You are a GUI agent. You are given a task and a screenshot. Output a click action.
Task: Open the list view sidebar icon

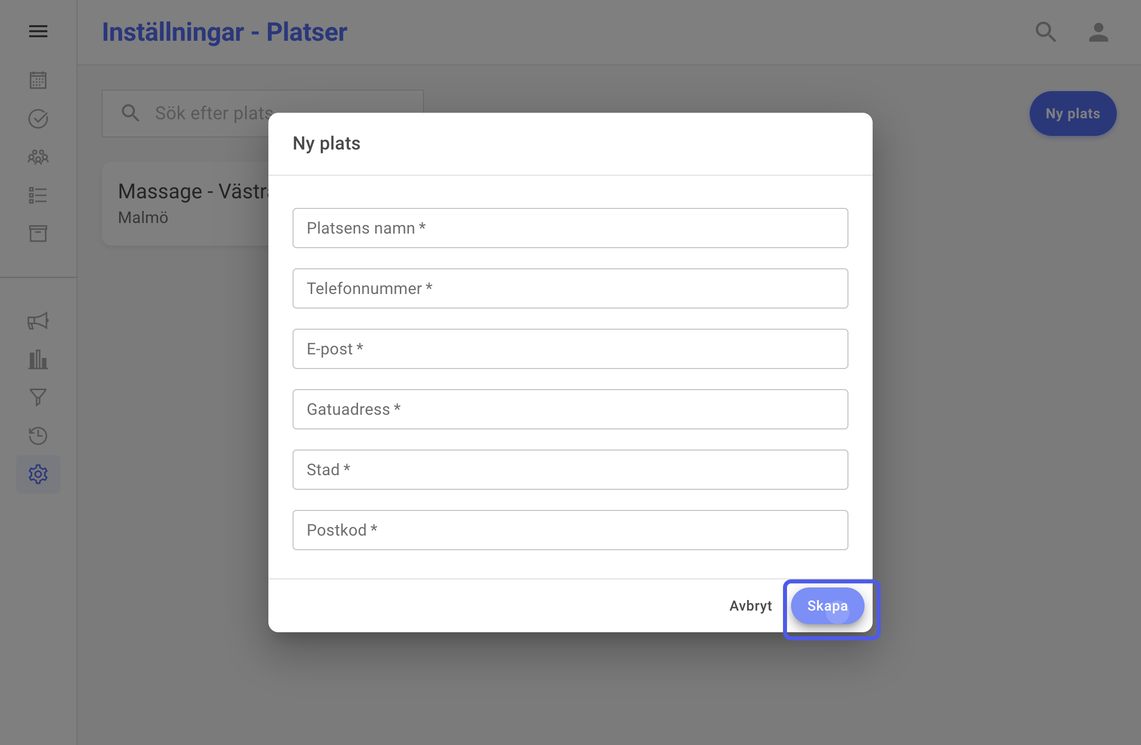pos(38,195)
